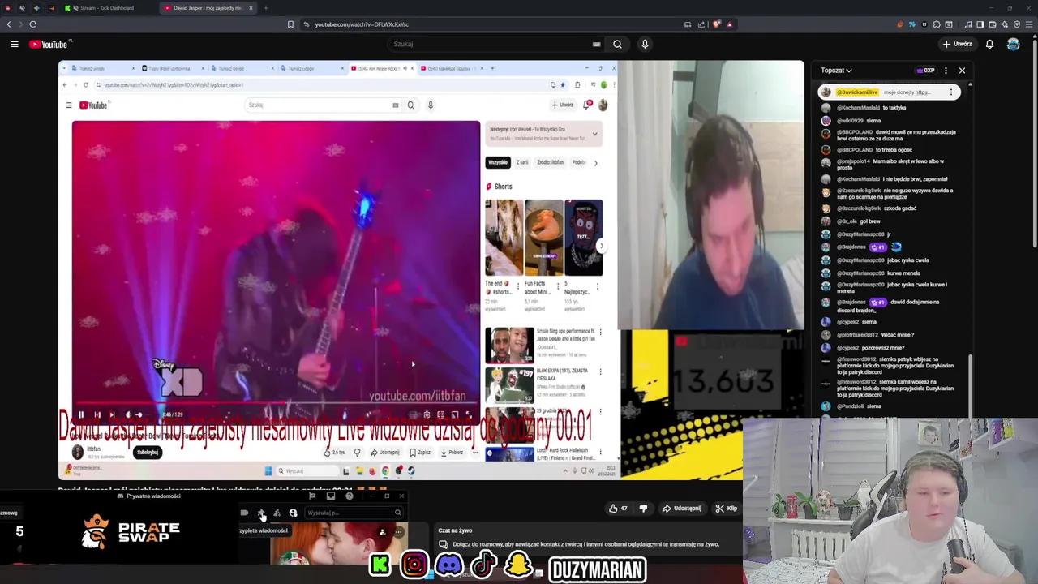Open the Utwórz create menu

coord(958,44)
